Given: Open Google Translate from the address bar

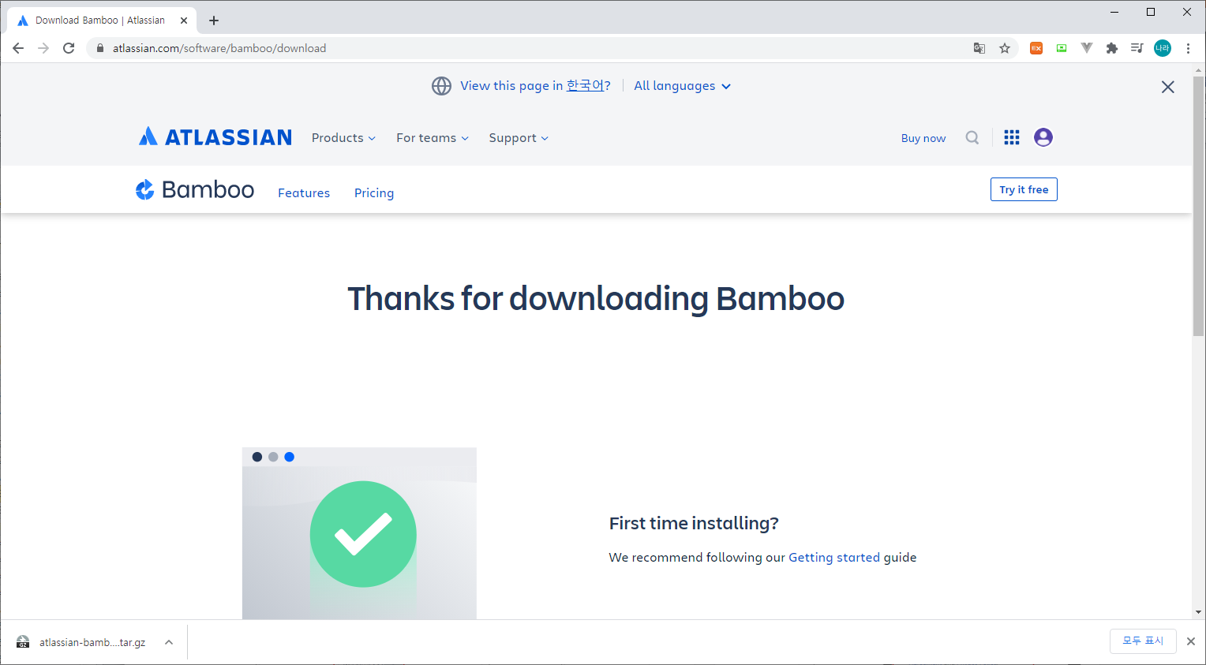Looking at the screenshot, I should click(x=979, y=48).
